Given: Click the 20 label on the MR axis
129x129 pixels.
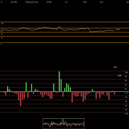Looking at the screenshot, I should (126, 89).
